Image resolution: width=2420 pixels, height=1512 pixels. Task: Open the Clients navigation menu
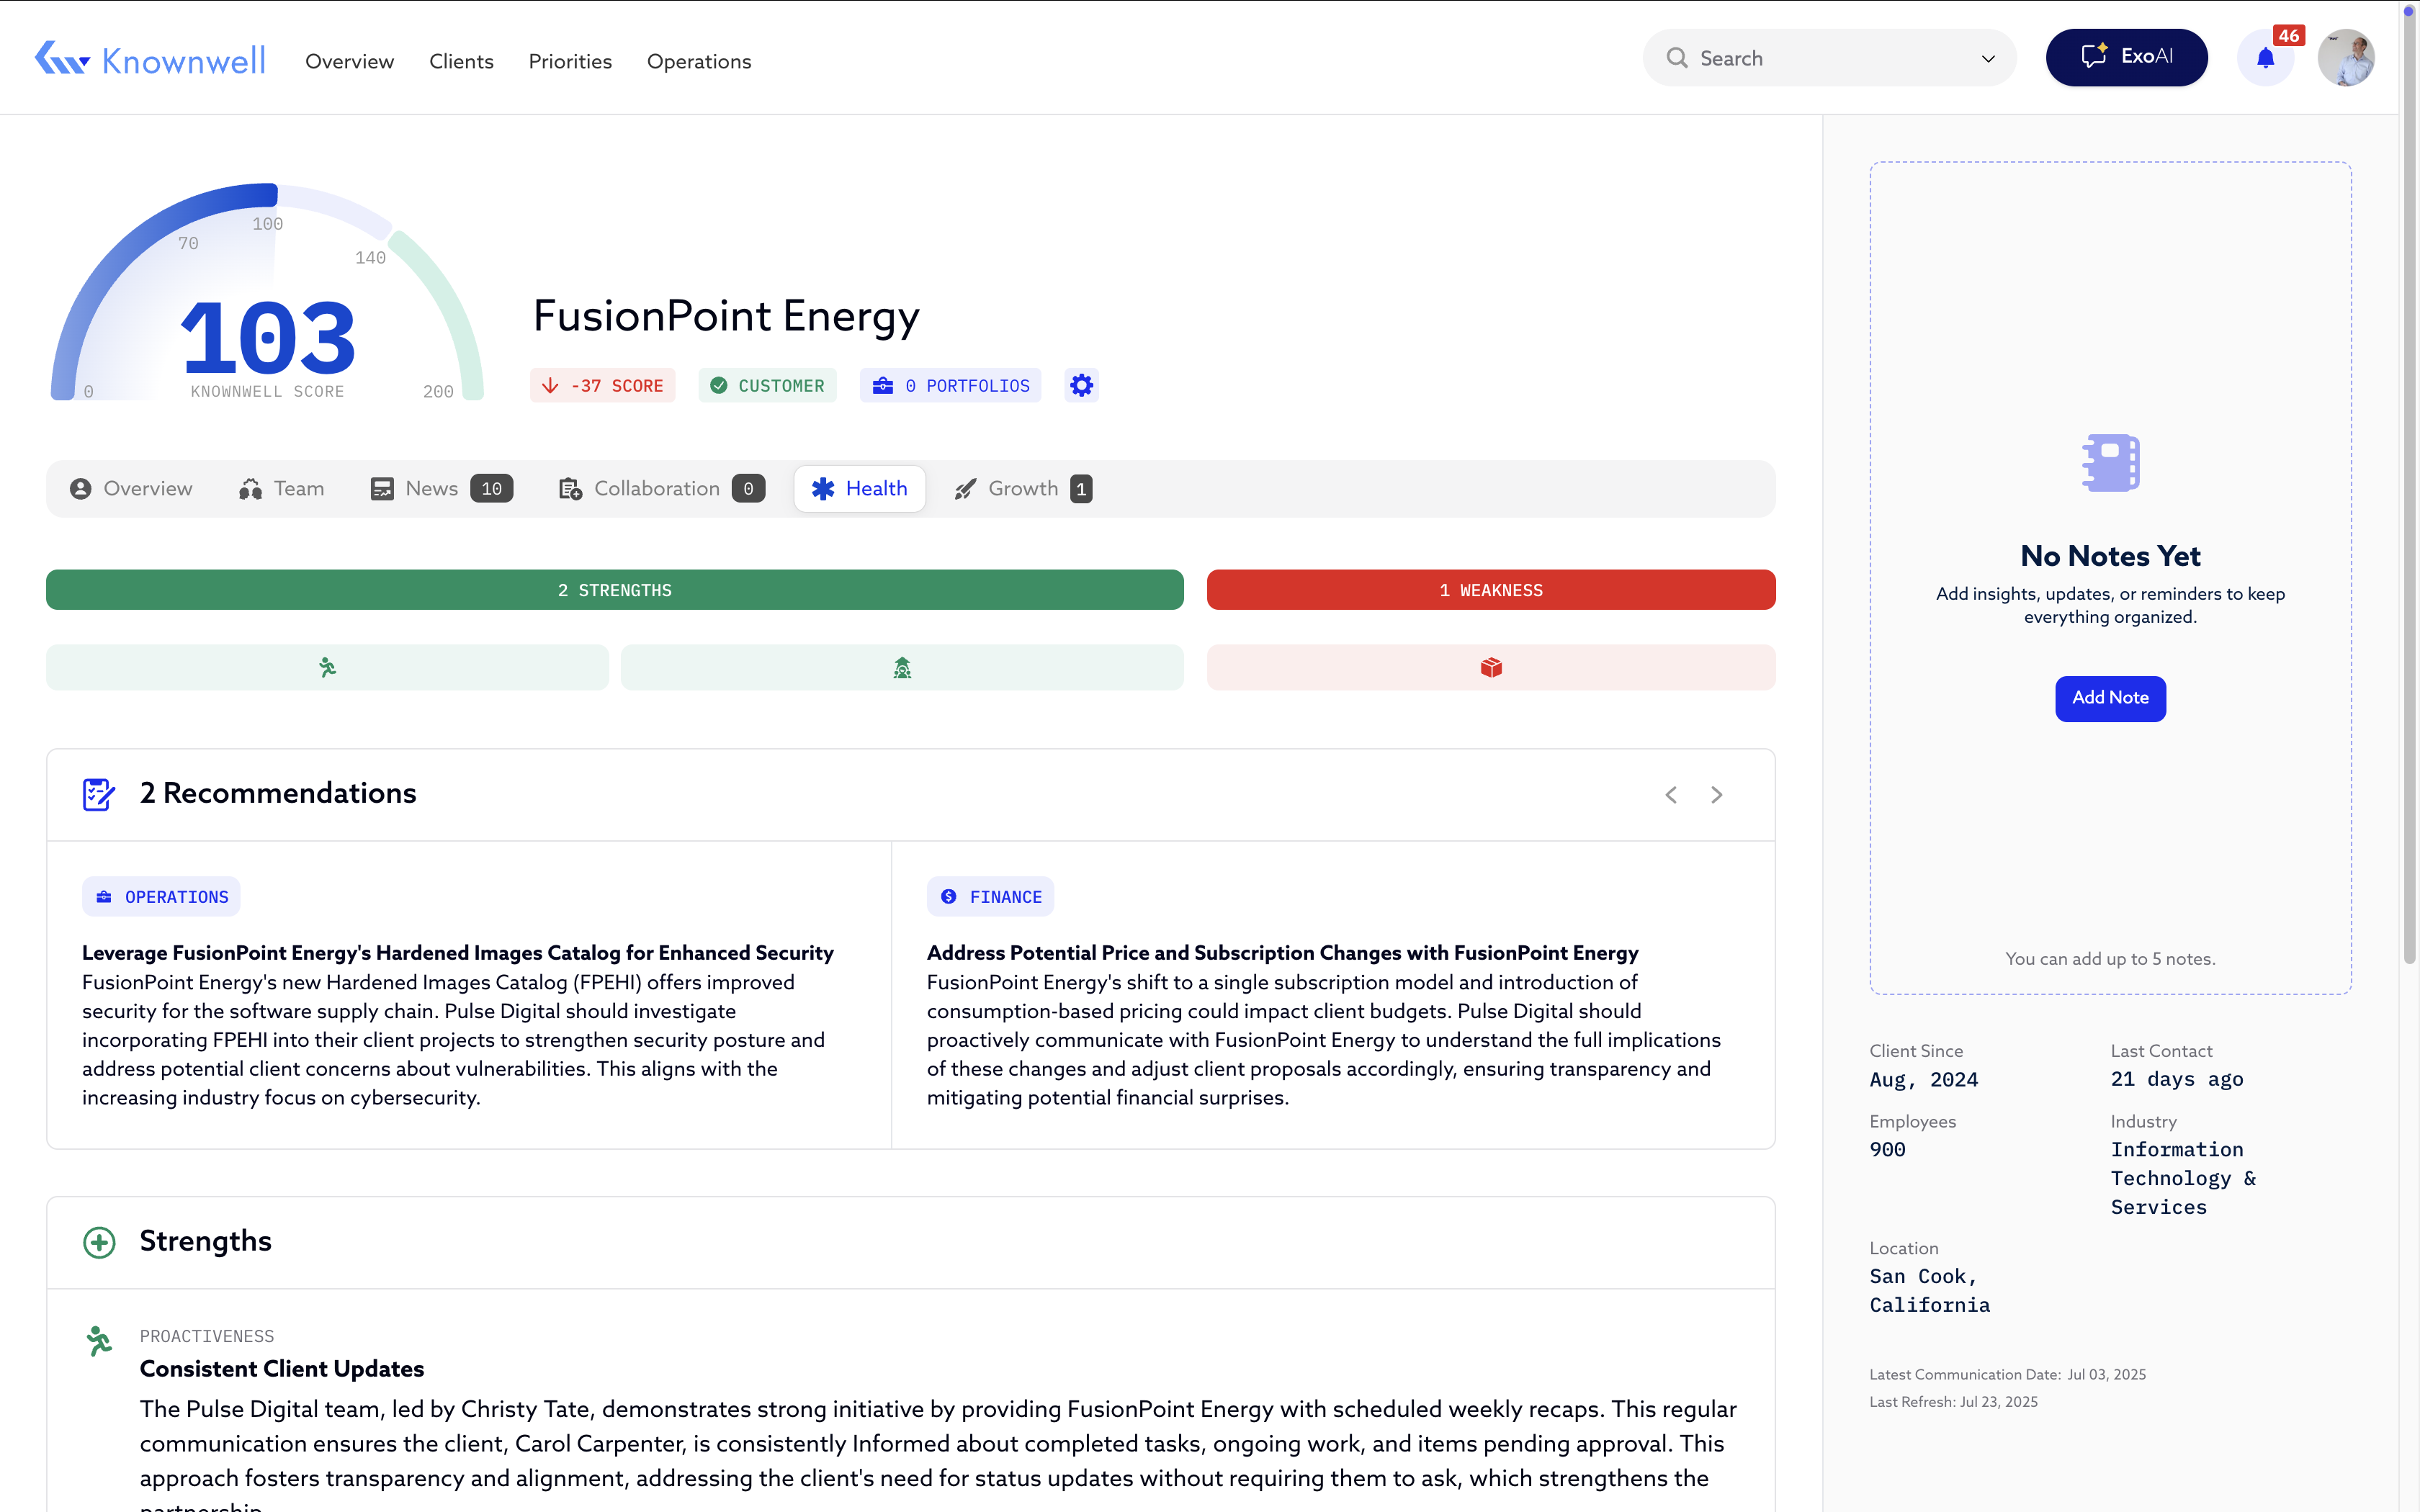[461, 61]
